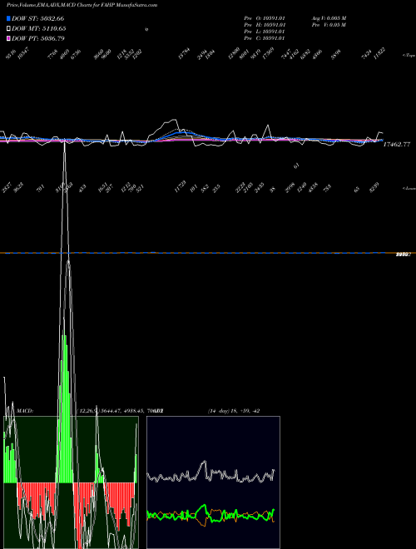Click the 'Pre V: 0.05 M' volume text
Image resolution: width=416 pixels, height=549 pixels.
pos(329,25)
